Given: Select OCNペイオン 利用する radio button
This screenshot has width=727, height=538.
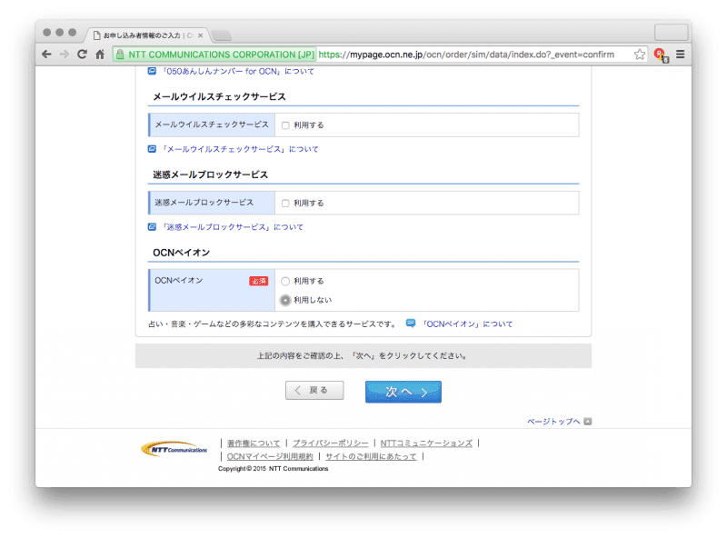Looking at the screenshot, I should coord(285,281).
